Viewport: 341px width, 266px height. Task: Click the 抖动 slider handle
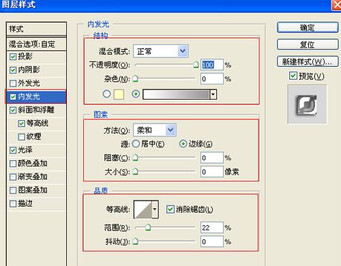[x=135, y=241]
